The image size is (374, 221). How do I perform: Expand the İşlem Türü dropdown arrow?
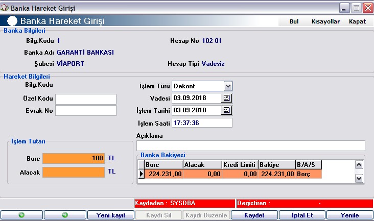(x=228, y=86)
